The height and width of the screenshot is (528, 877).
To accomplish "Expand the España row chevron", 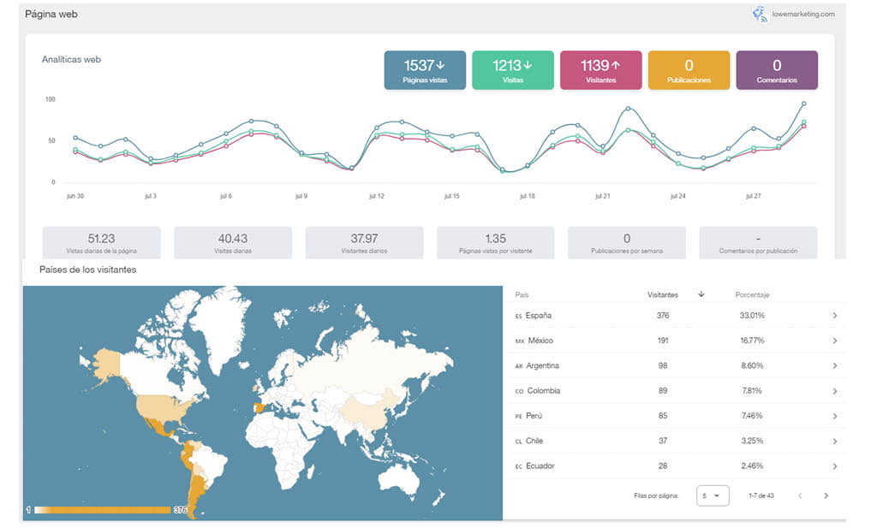I will 834,316.
